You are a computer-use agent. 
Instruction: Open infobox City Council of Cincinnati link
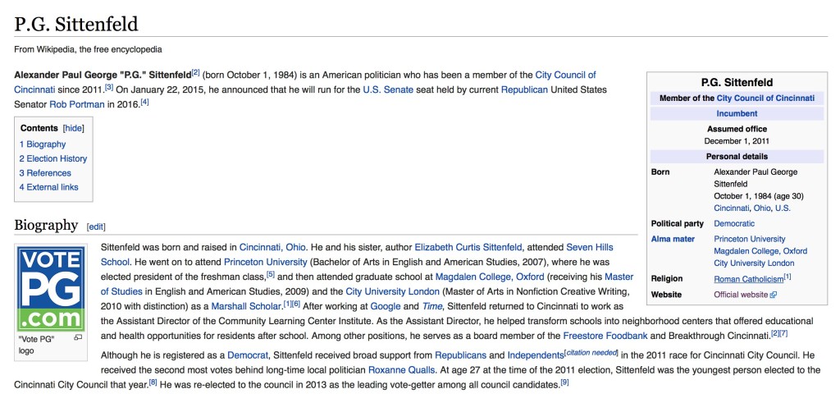(765, 98)
